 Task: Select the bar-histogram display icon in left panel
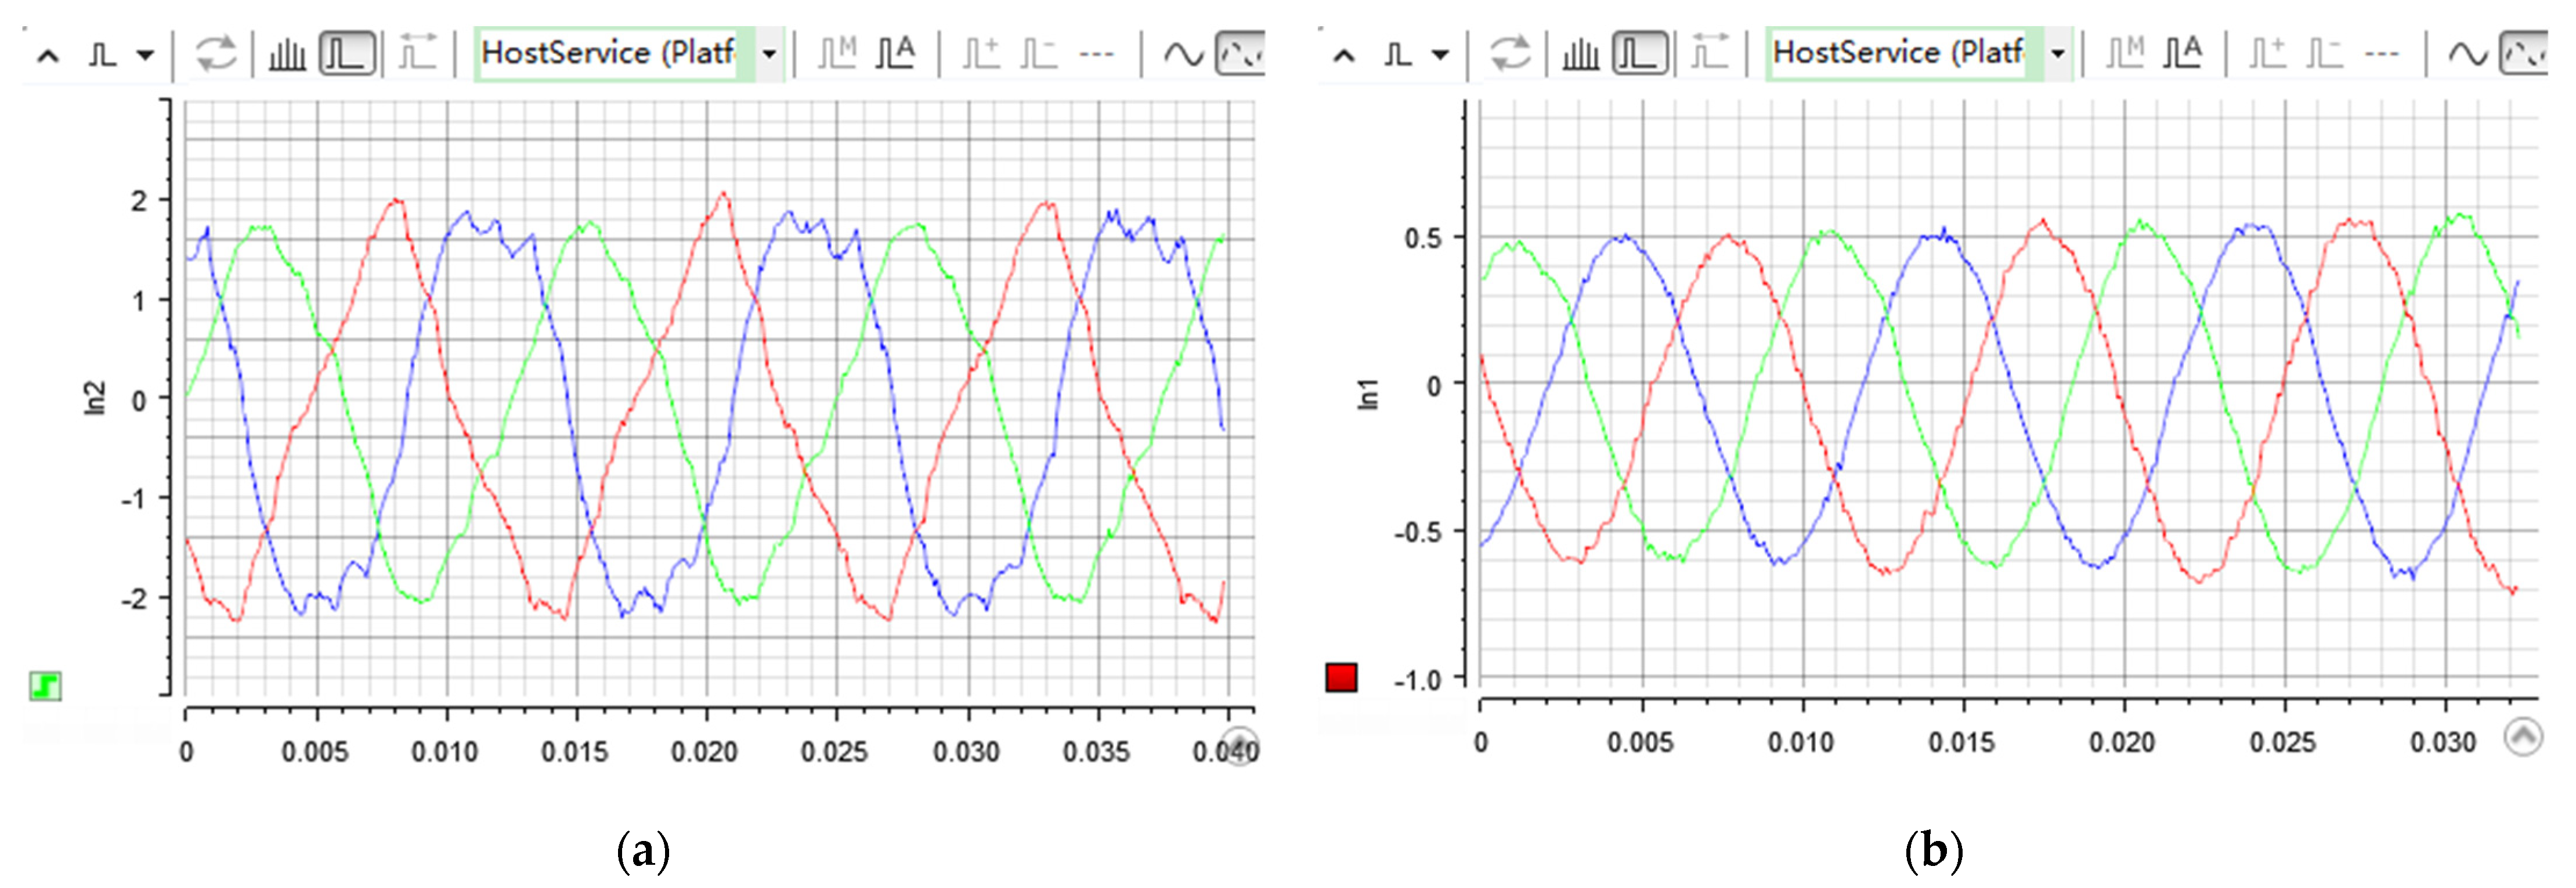[x=287, y=54]
